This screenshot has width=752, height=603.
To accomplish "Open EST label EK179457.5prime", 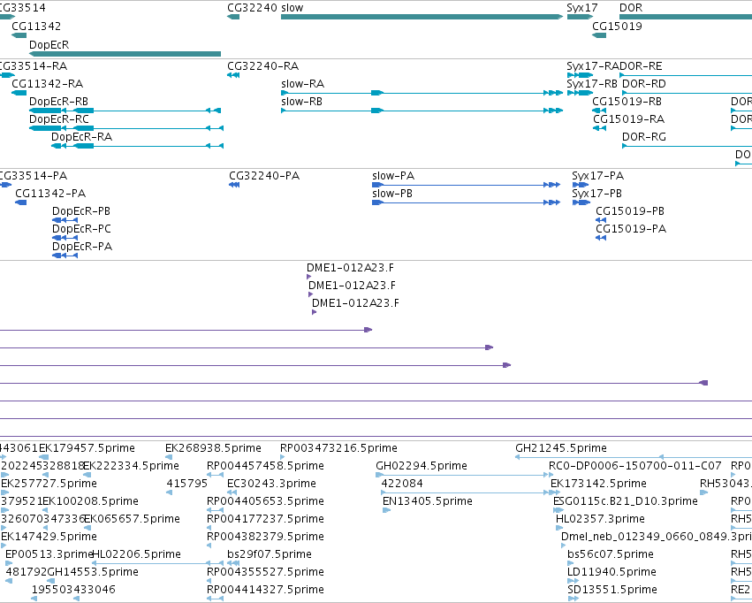I will click(x=87, y=448).
